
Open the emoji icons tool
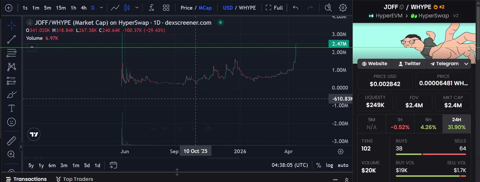[x=12, y=121]
